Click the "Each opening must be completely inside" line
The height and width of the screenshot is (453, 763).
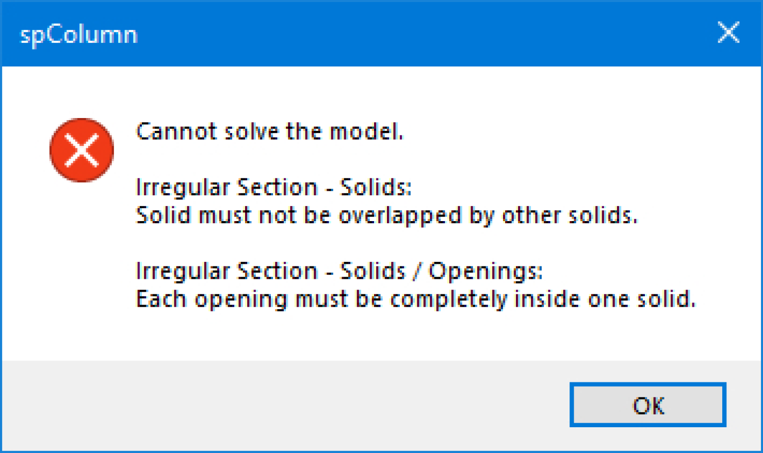415,299
